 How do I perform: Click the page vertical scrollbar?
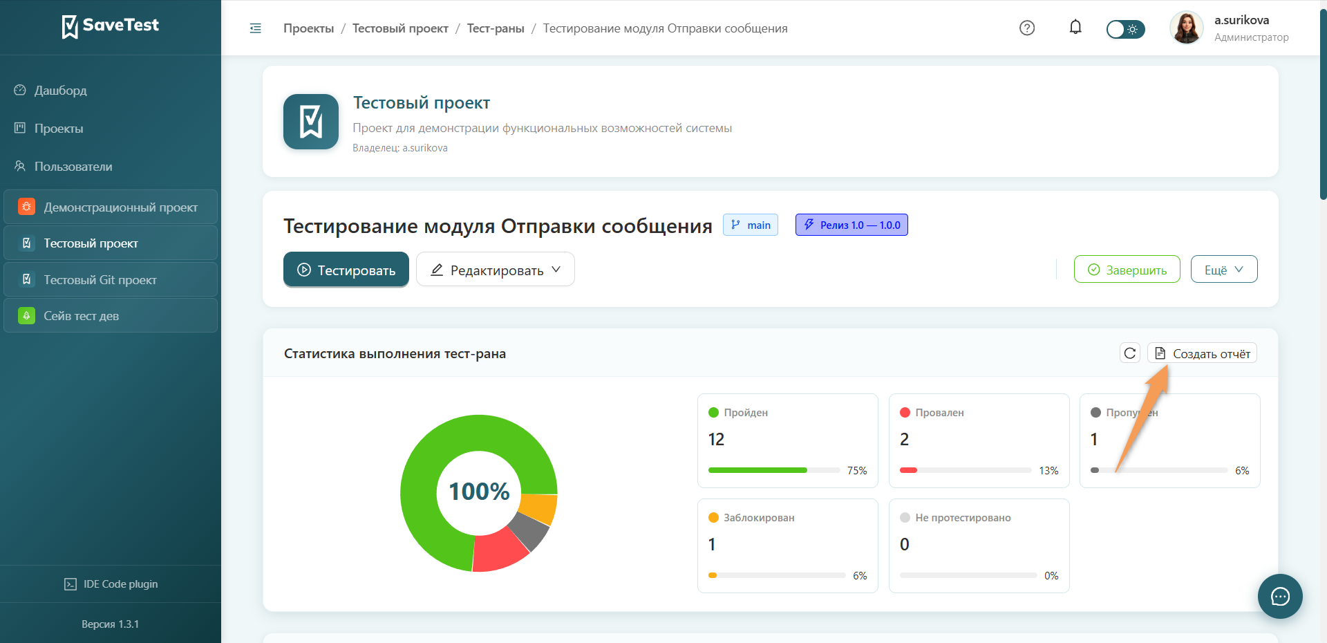click(1323, 104)
